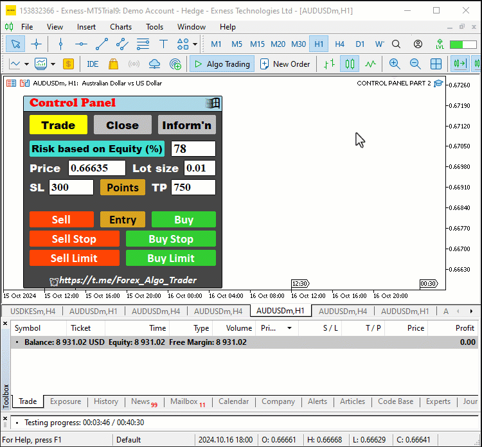Image resolution: width=482 pixels, height=447 pixels.
Task: Toggle the candlestick chart mode
Action: tap(350, 64)
